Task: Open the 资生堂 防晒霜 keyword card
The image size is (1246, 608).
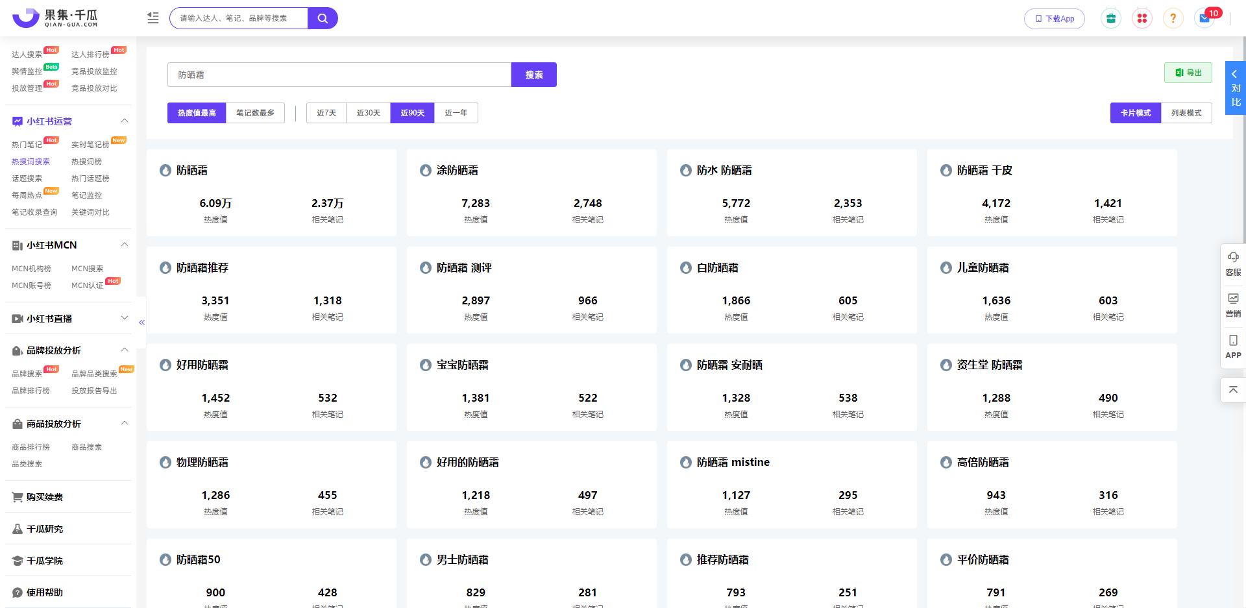Action: (x=1052, y=387)
